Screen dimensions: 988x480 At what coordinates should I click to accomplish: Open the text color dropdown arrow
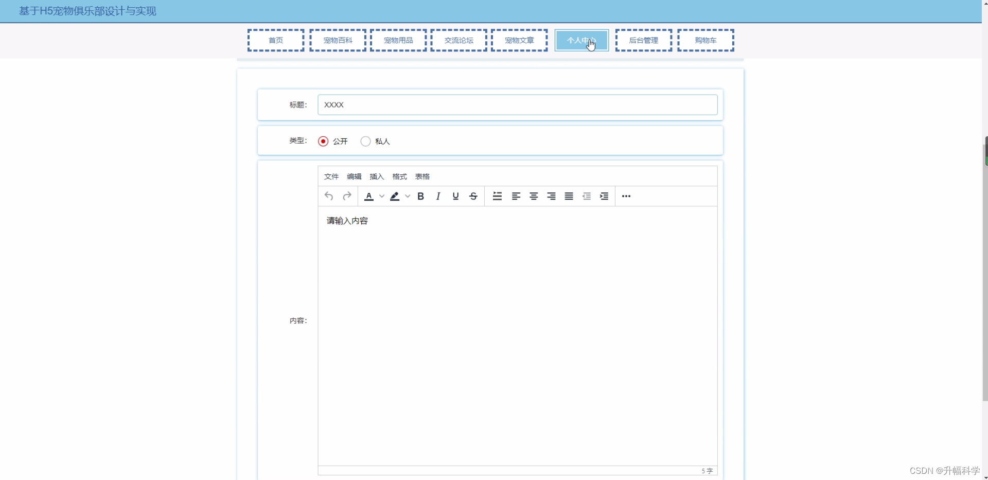(382, 196)
